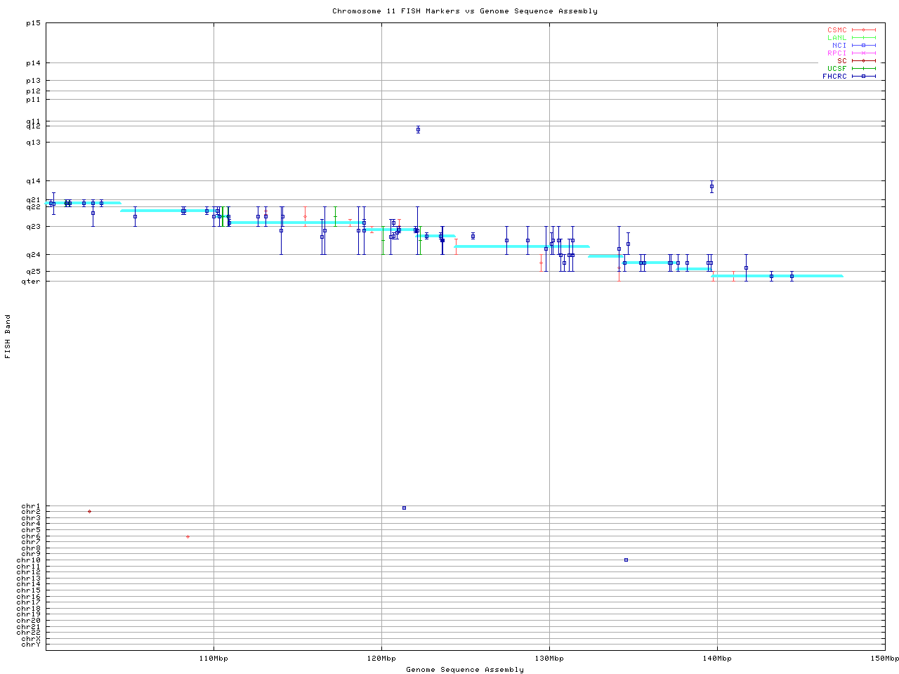Select the black square marker on chr10 row
Viewport: 899px width, 674px height.
626,560
